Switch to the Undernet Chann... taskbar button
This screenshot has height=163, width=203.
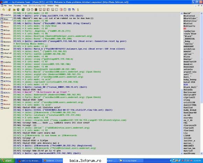click(x=53, y=161)
